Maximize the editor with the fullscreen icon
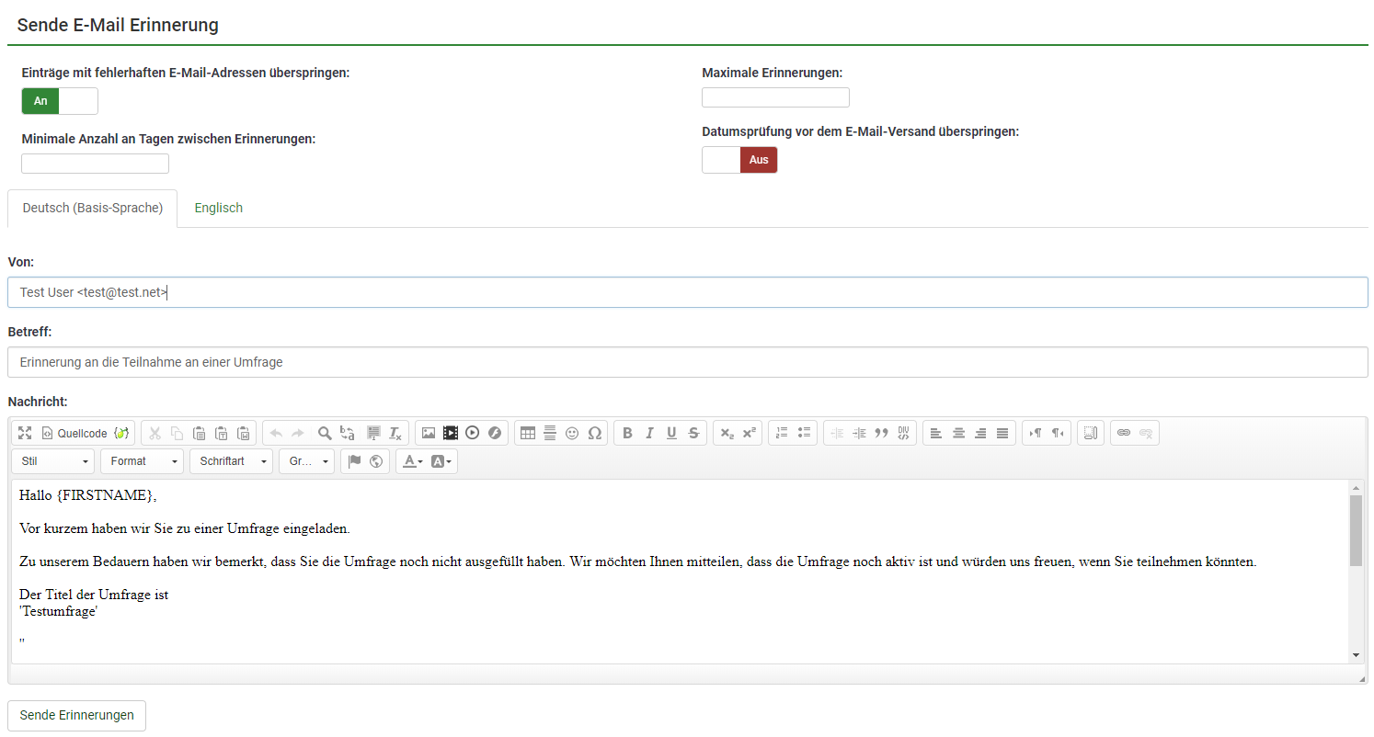 25,433
